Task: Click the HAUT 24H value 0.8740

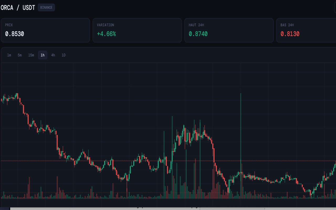Action: tap(198, 34)
